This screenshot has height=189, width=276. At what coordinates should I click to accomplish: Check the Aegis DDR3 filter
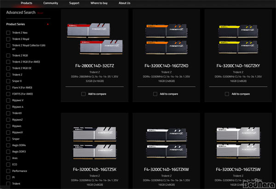coord(8,152)
